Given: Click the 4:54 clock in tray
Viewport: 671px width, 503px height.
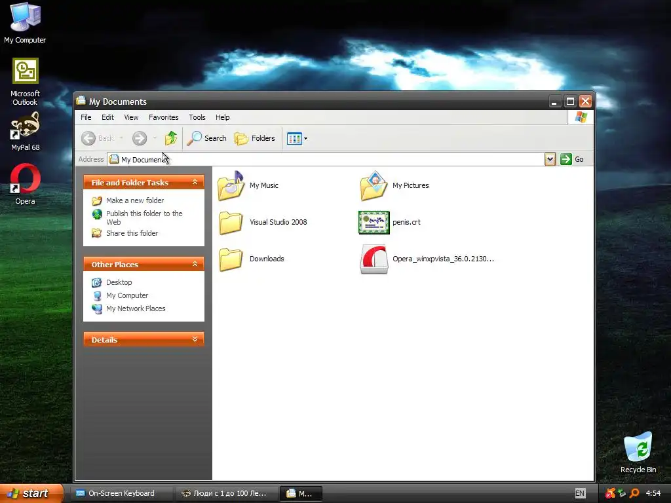Looking at the screenshot, I should 653,493.
